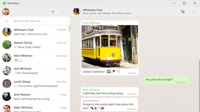
Task: View the yellow tram photo
Action: (x=110, y=47)
